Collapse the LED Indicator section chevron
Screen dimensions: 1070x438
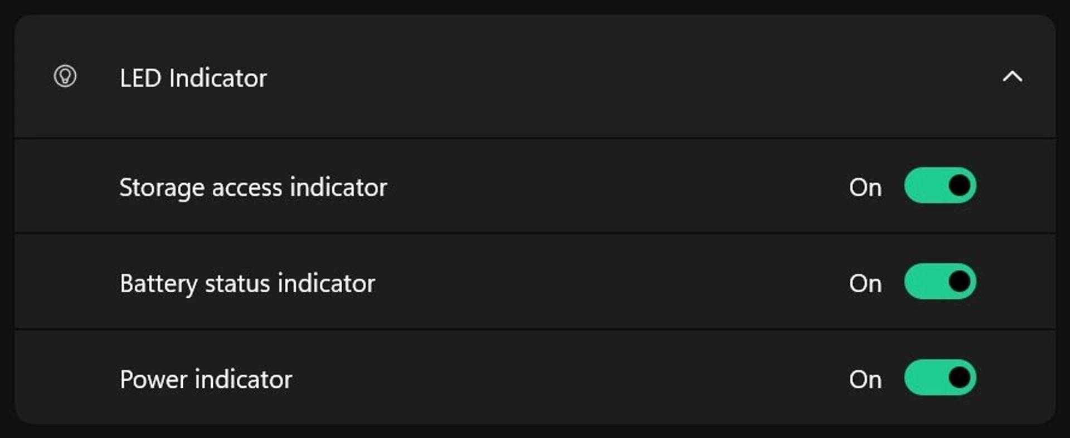(1012, 77)
